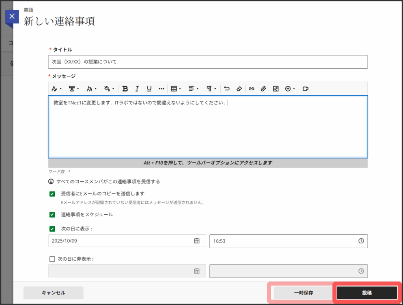Toggle bold formatting in the message toolbar

point(125,89)
